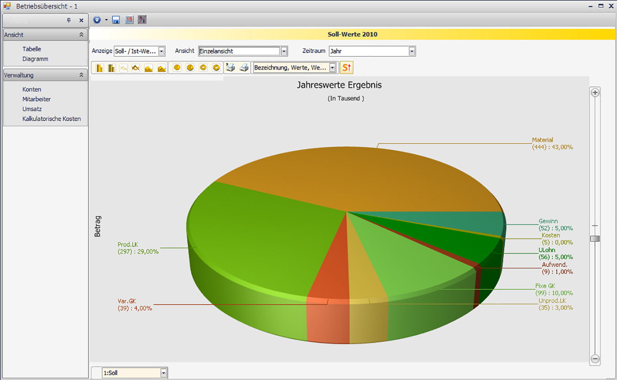Go to Mitarbeiter administration

pos(37,99)
